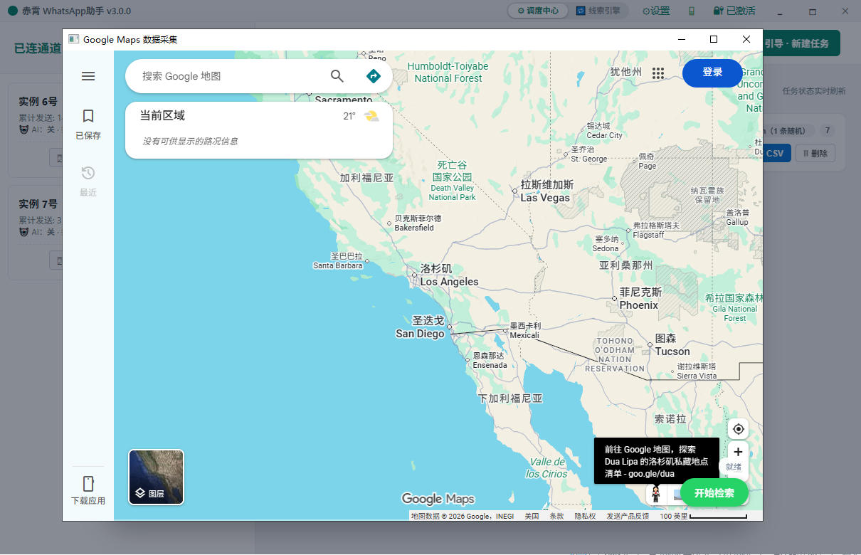The image size is (861, 555).
Task: Open the Google apps grid icon
Action: (658, 73)
